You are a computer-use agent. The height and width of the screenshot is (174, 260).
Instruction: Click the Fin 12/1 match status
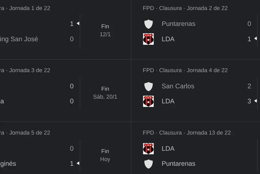(x=105, y=30)
